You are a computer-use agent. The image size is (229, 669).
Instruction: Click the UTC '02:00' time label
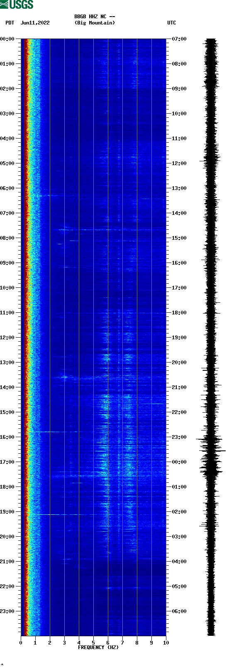[x=179, y=512]
